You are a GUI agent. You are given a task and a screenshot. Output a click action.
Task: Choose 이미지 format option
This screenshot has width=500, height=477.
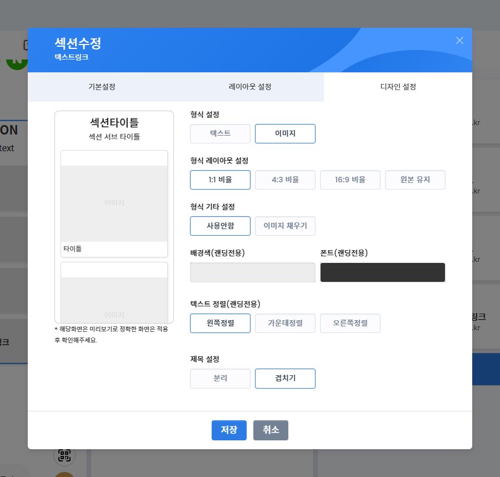(285, 133)
